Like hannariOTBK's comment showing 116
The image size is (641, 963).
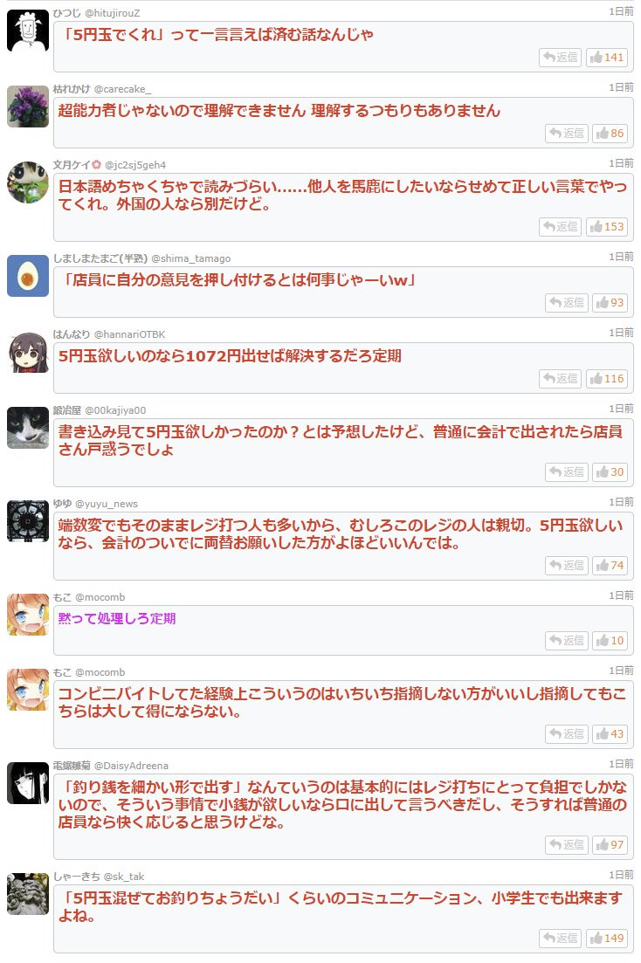point(607,378)
